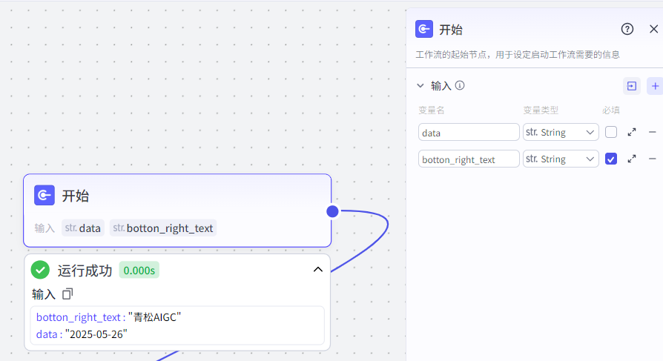Screen dimensions: 663x361
Task: Collapse the 运行成功 result card
Action: (x=318, y=270)
